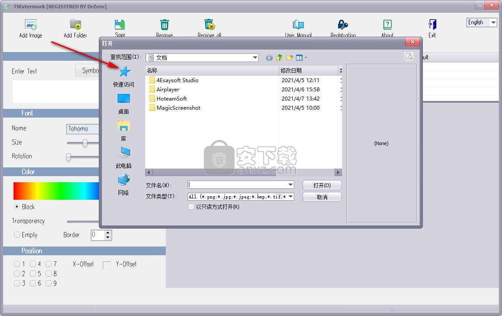Check position checkbox 4
The height and width of the screenshot is (316, 502).
(33, 264)
